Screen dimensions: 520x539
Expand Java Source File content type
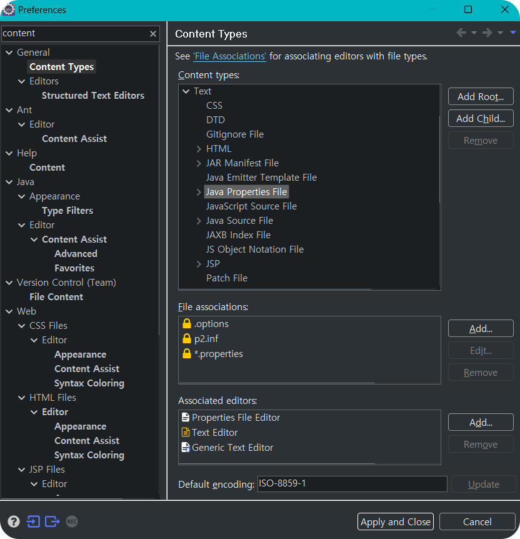(199, 221)
